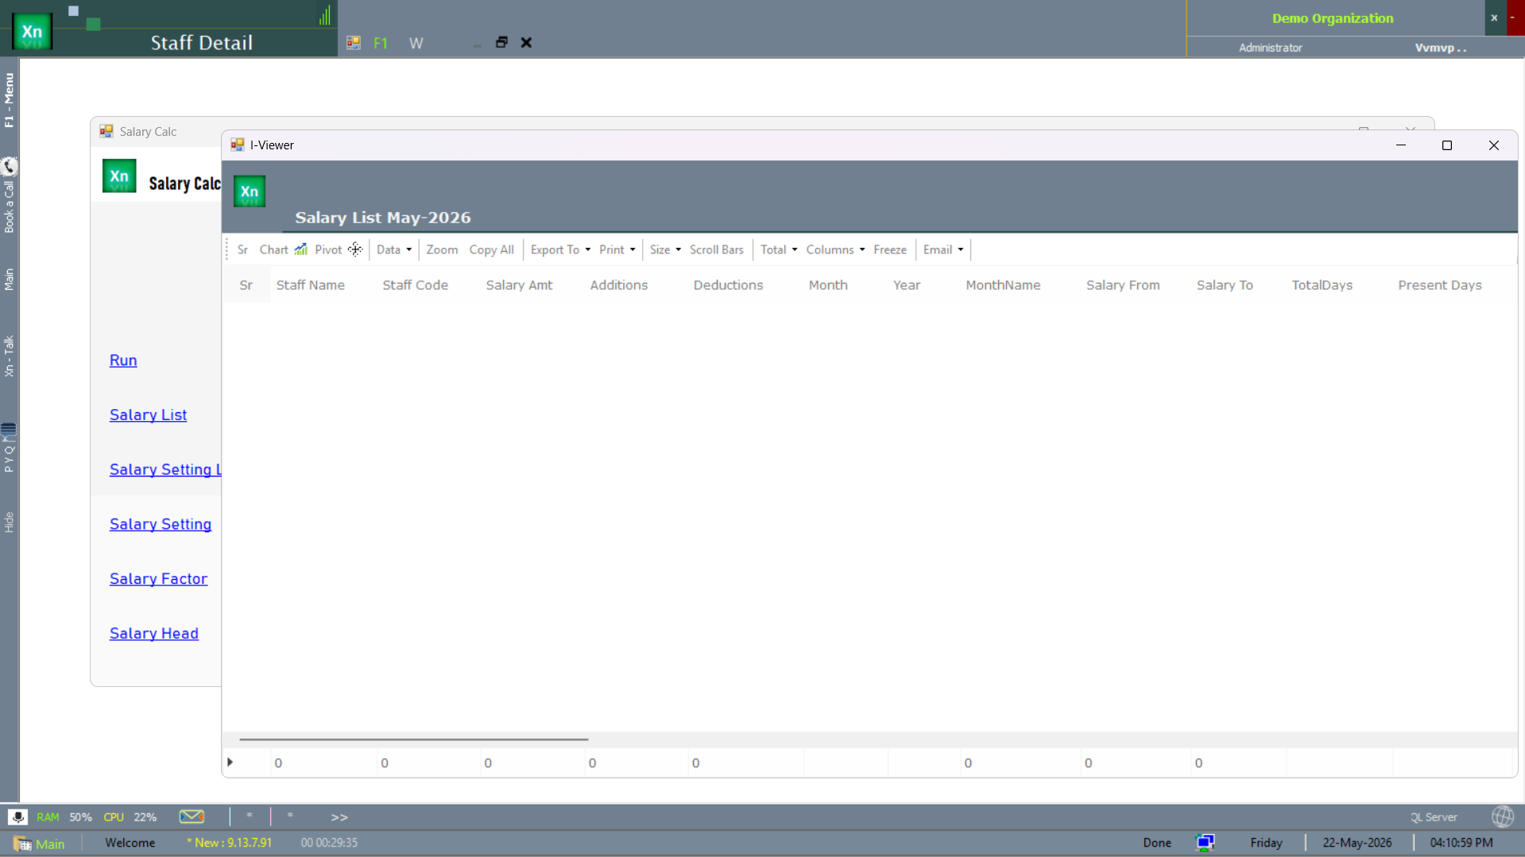Click the Run link
This screenshot has height=857, width=1525.
pyautogui.click(x=123, y=360)
